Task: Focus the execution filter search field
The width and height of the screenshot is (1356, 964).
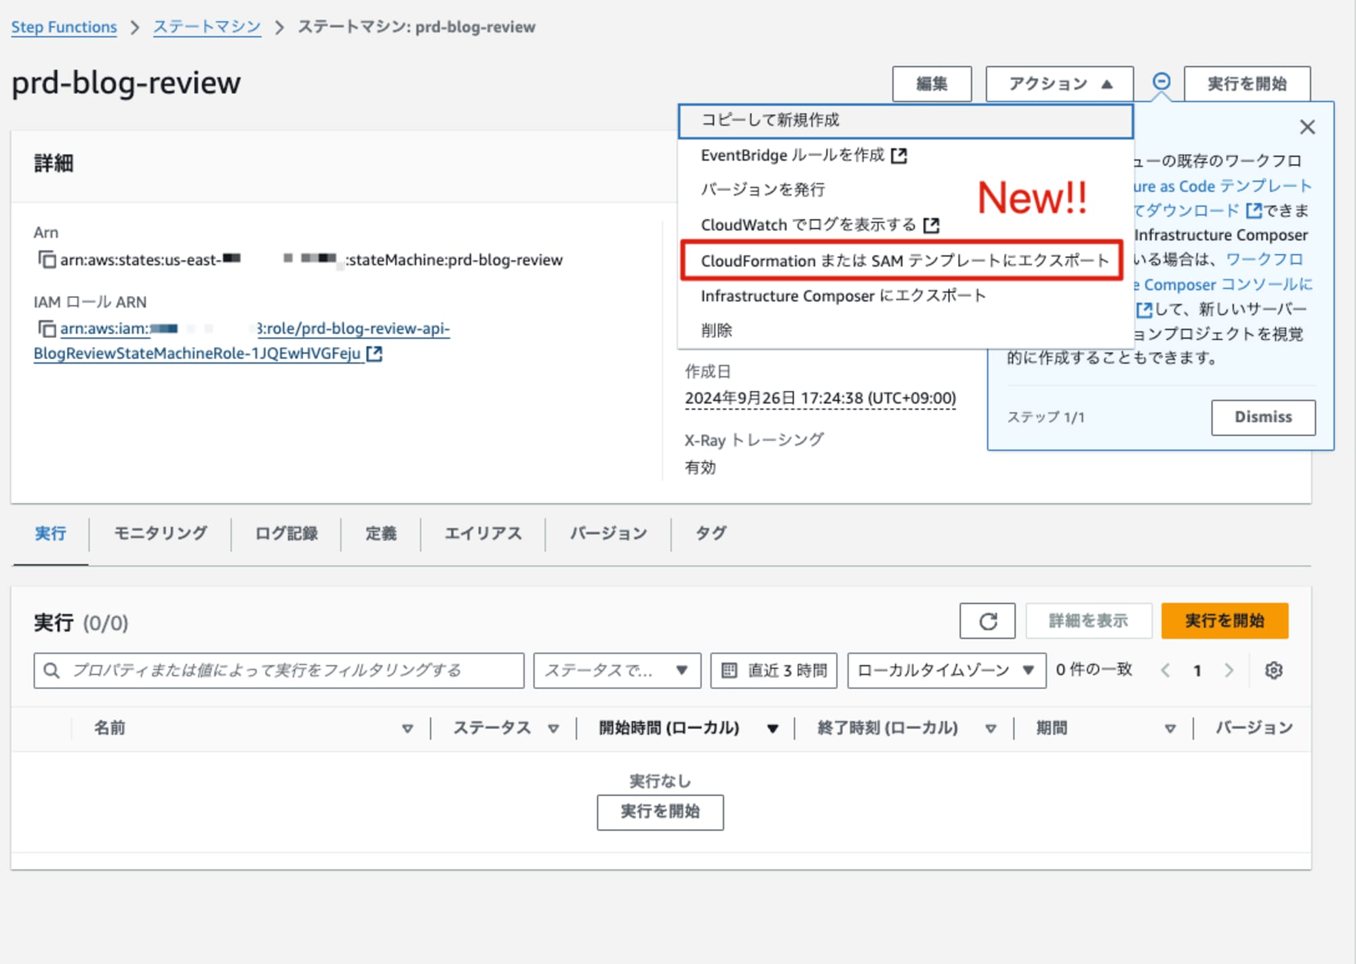Action: pos(279,670)
